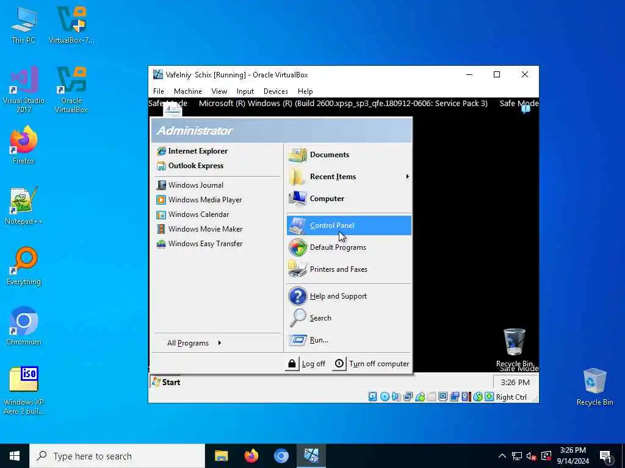Click the hard disk activity status icon
625x468 pixels.
373,397
